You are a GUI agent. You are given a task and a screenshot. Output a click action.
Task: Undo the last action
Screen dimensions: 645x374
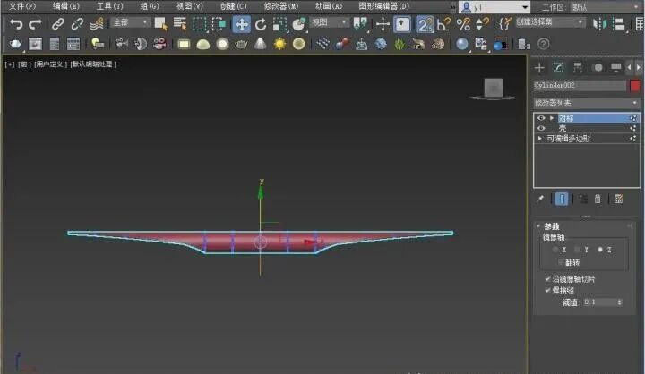tap(15, 24)
